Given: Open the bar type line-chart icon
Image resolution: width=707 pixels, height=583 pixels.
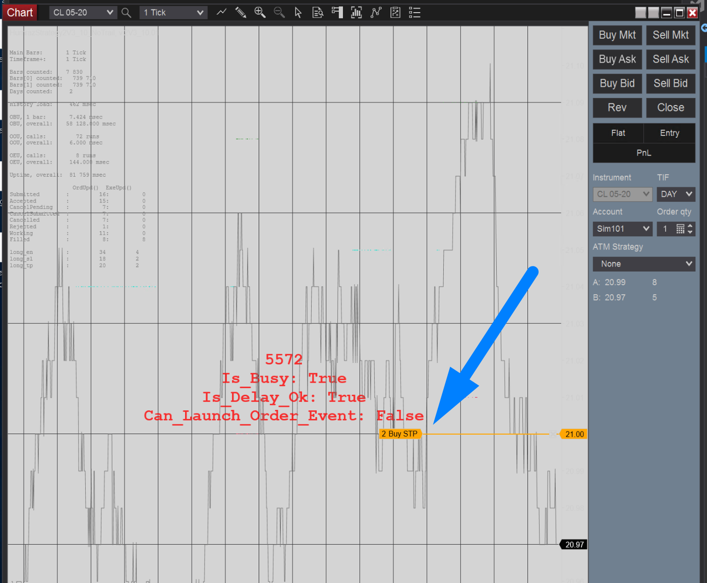Looking at the screenshot, I should [x=221, y=12].
